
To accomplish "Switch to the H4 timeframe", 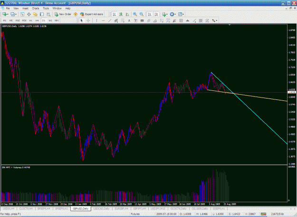I will click(x=37, y=20).
